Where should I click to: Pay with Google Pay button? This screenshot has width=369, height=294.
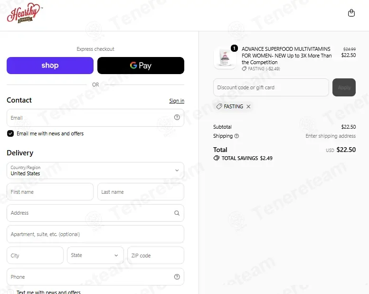pos(141,66)
